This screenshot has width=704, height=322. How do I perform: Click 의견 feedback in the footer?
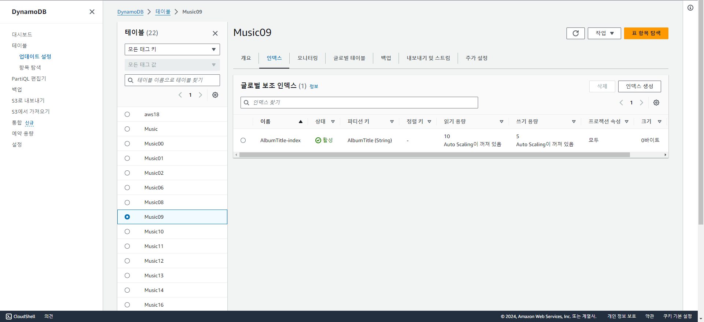(49, 317)
